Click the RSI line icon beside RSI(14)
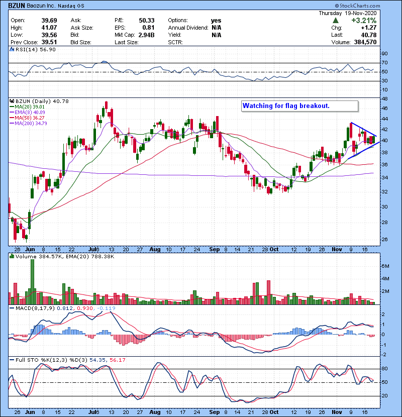 tap(12, 49)
